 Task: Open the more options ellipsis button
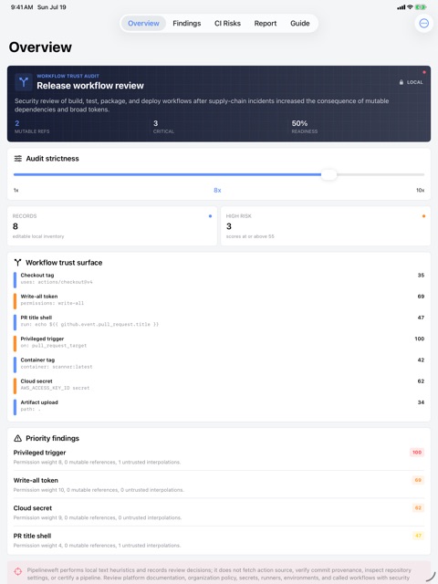tap(423, 24)
